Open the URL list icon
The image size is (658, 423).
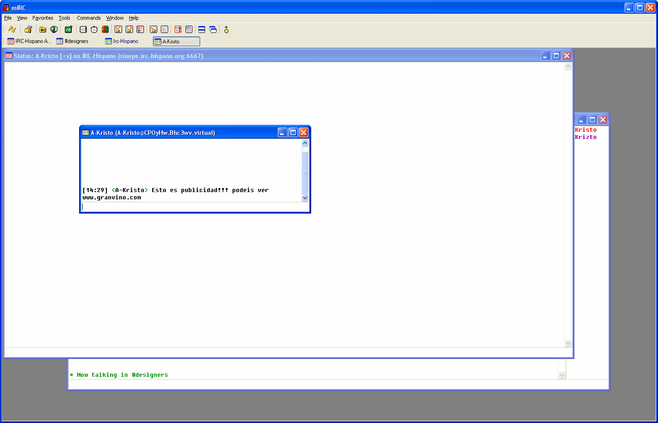[x=189, y=29]
